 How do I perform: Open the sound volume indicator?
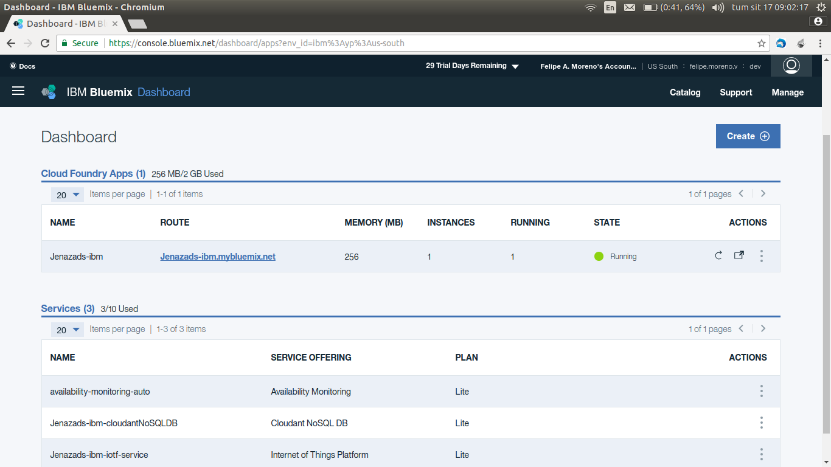click(x=718, y=7)
